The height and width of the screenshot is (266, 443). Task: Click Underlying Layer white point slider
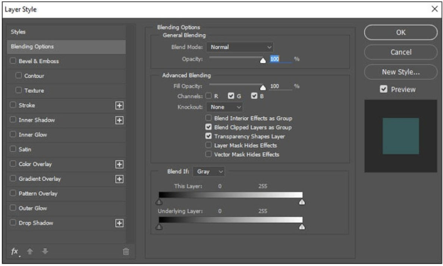(302, 227)
